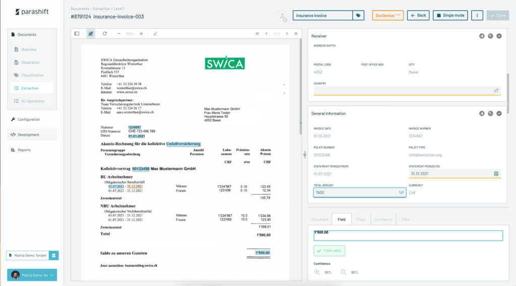This screenshot has width=516, height=286.
Task: Go to the next document page
Action: coord(287,34)
